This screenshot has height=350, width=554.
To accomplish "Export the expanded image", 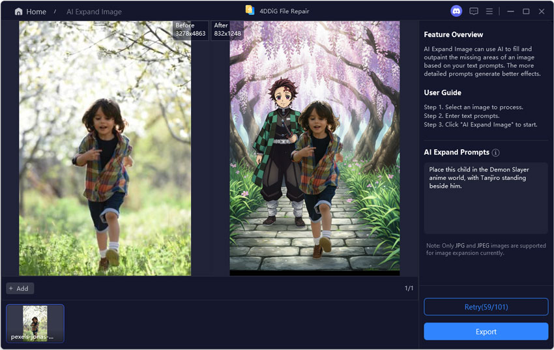I will click(x=486, y=332).
